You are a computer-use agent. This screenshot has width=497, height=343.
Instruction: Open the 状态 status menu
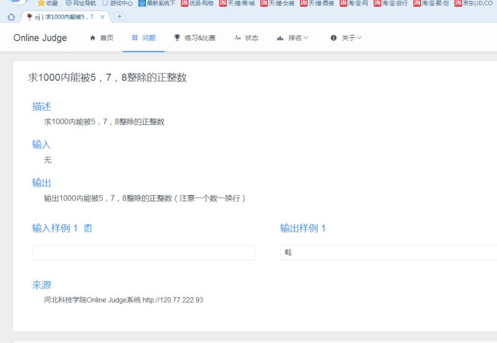point(247,38)
